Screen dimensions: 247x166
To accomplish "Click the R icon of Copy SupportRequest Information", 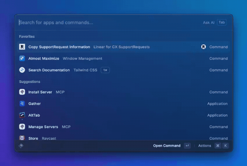I will [22, 47].
